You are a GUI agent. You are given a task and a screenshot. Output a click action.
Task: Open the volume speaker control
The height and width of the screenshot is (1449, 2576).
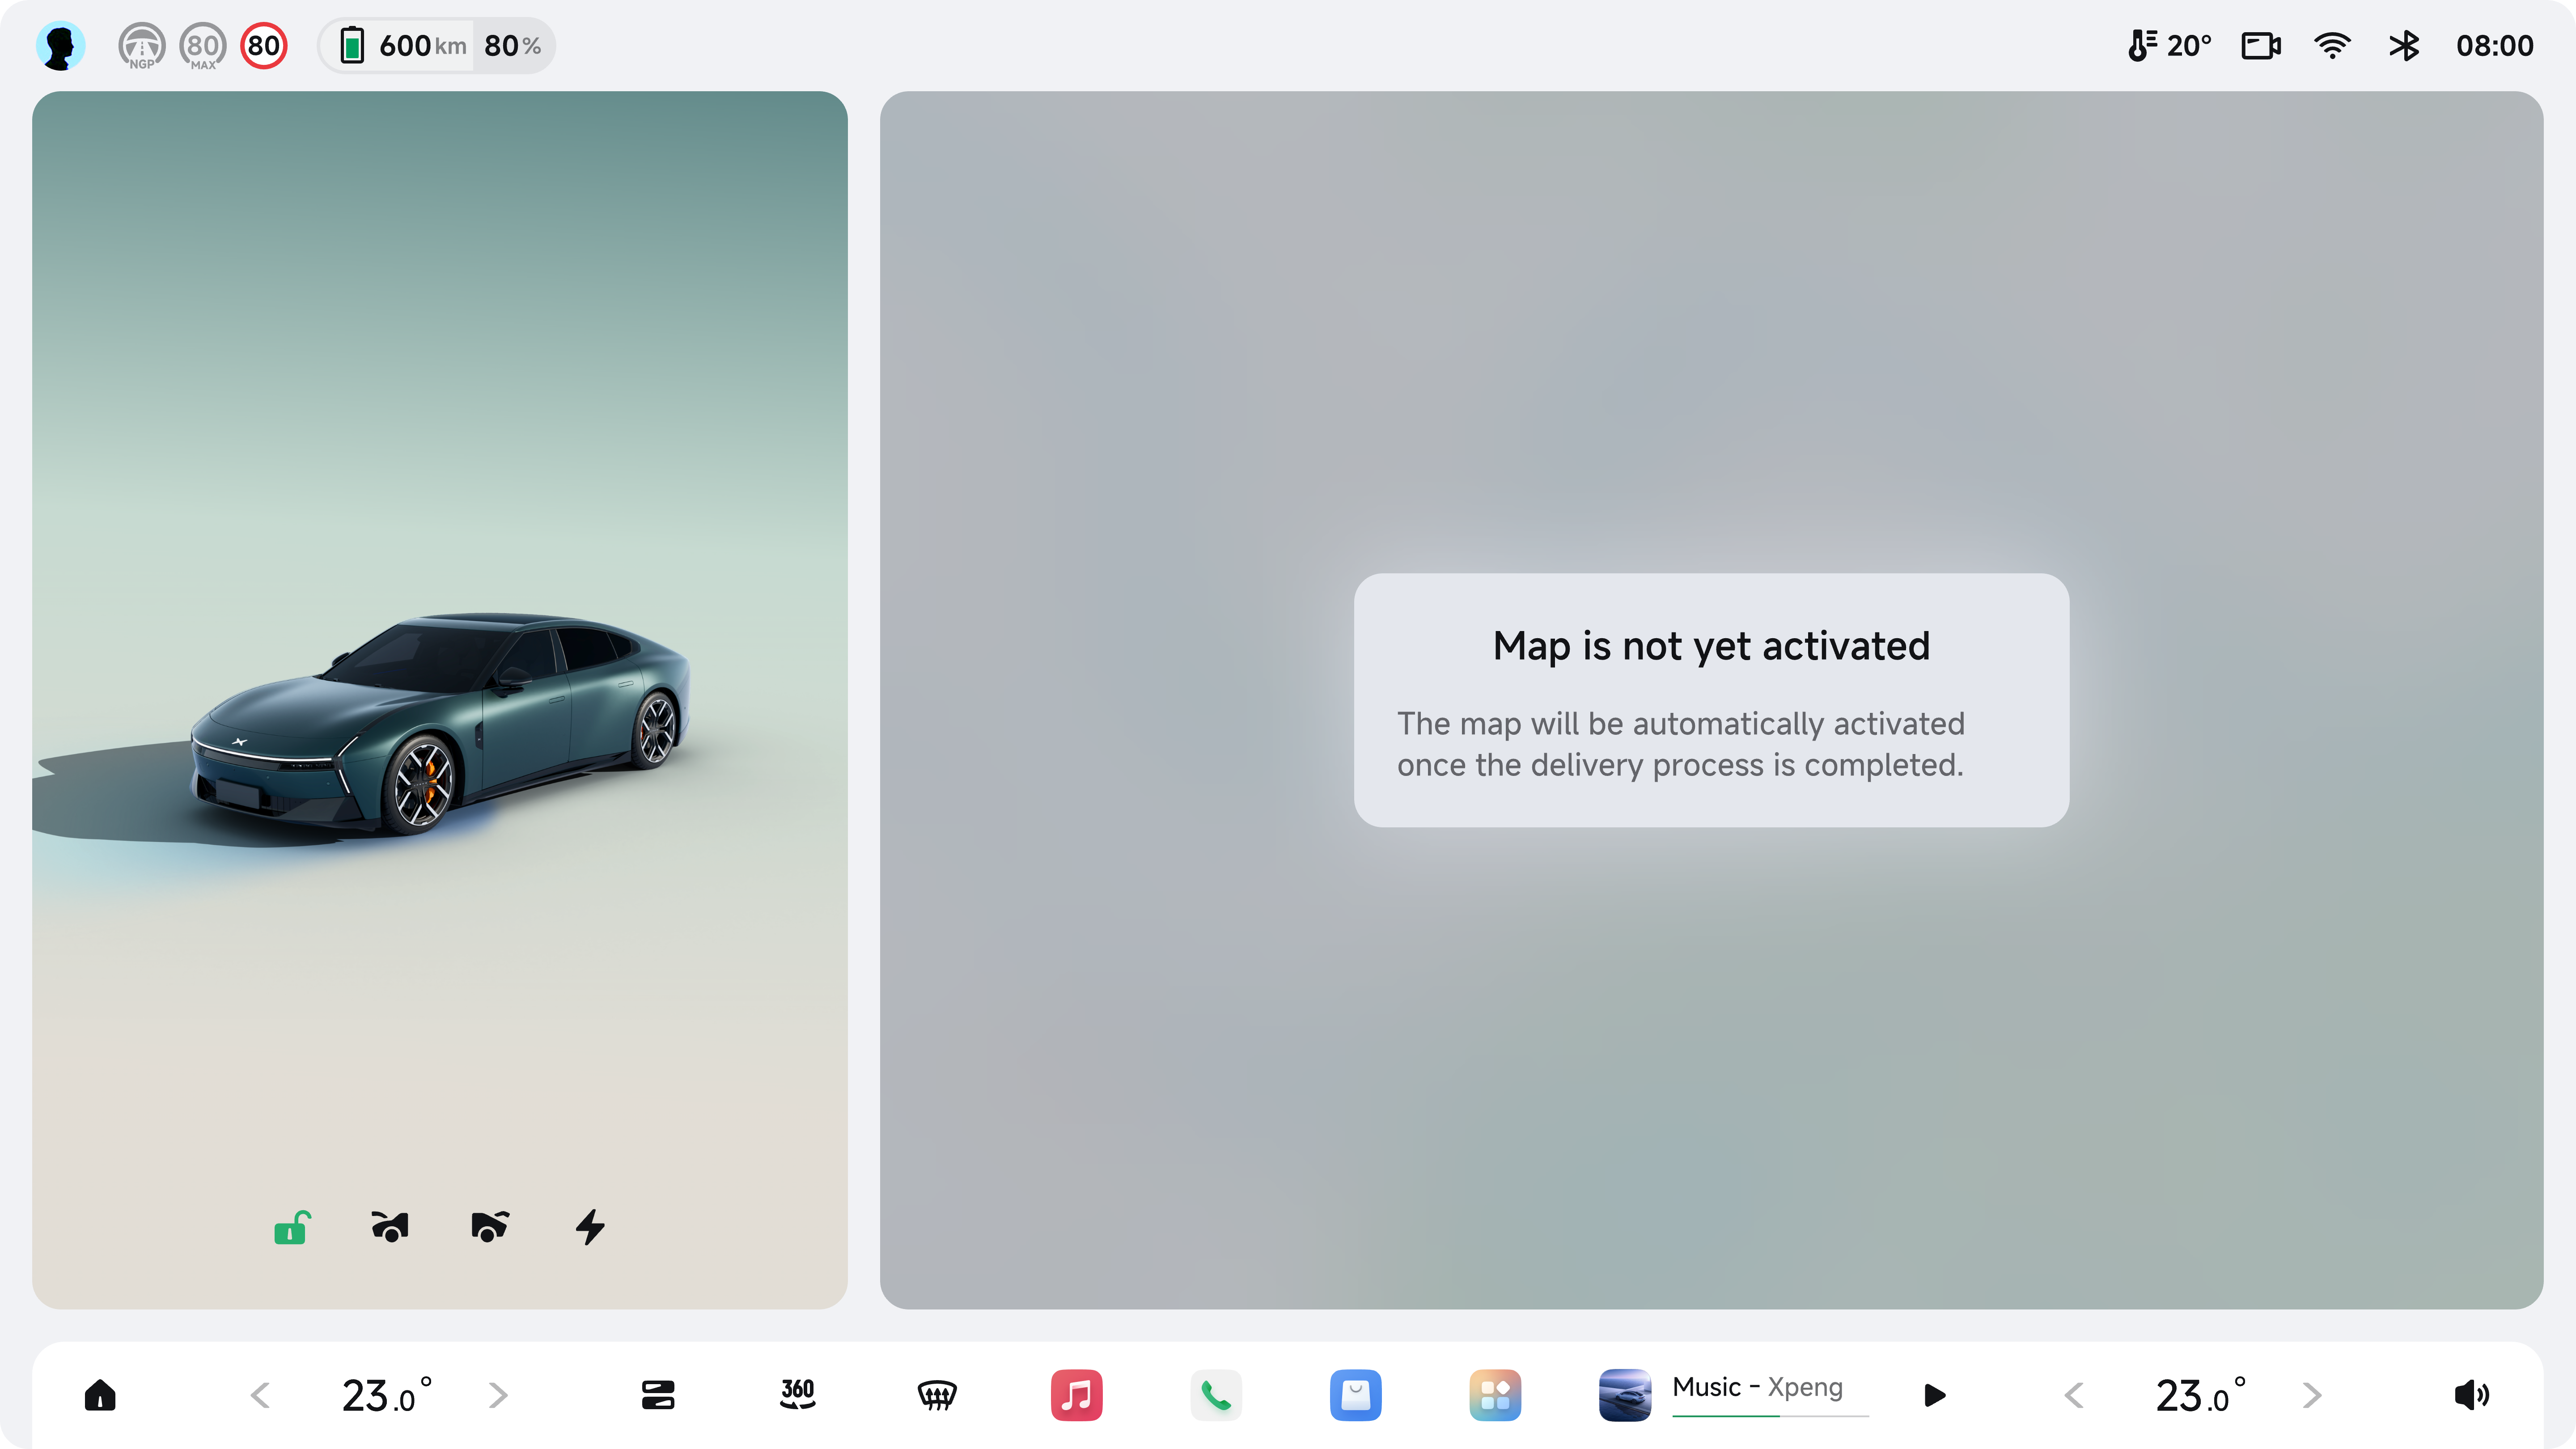[x=2471, y=1395]
